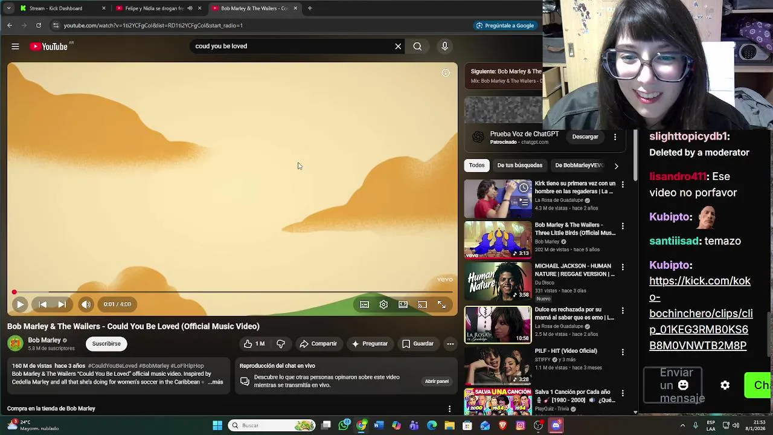Open the Kick chat settings gear
The image size is (773, 435).
[x=725, y=385]
